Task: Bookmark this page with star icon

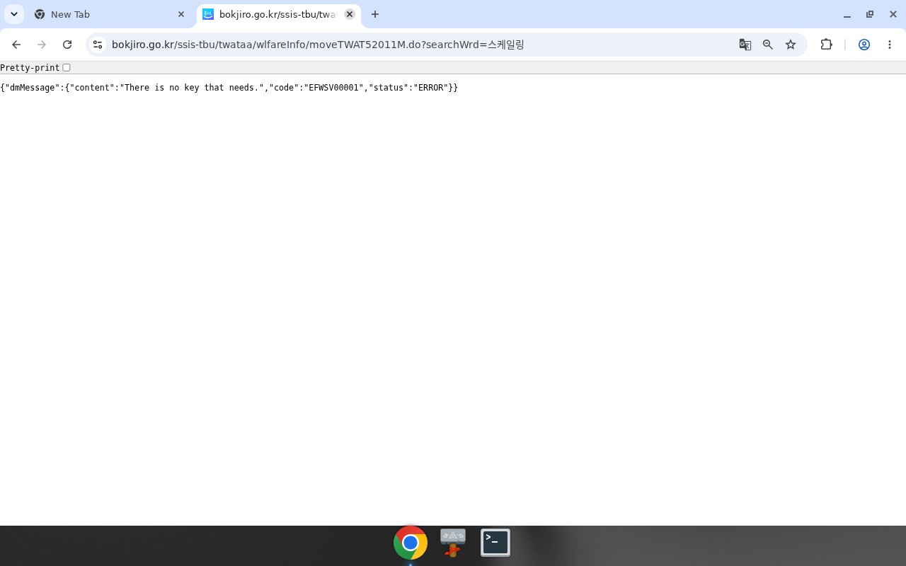Action: [791, 45]
